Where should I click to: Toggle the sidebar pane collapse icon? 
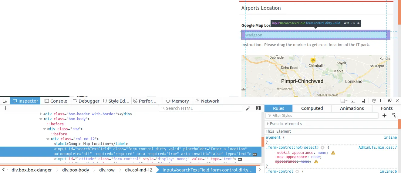pos(258,108)
